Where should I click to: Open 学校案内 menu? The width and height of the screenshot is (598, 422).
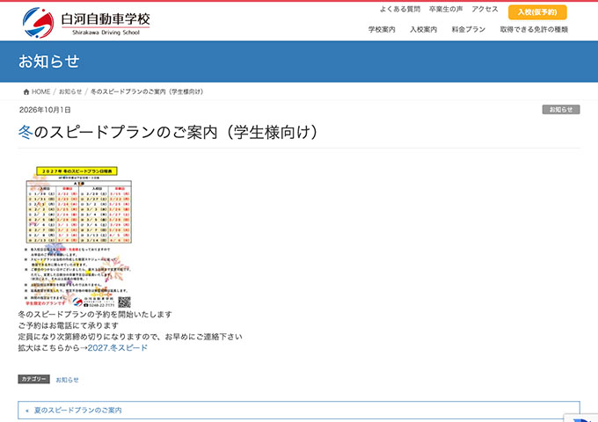[x=382, y=29]
